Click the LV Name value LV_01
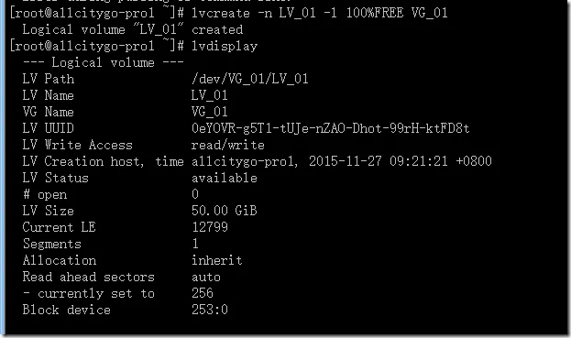This screenshot has height=338, width=571. tap(209, 95)
